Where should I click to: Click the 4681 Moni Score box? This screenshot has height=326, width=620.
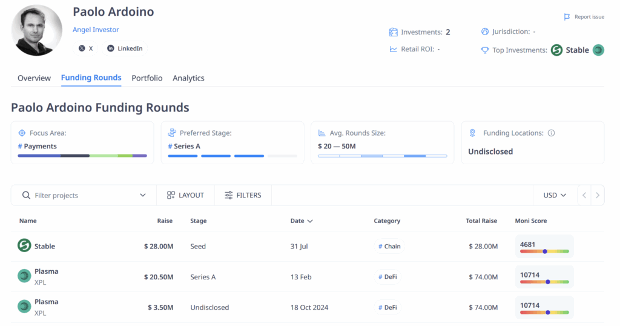pyautogui.click(x=544, y=247)
